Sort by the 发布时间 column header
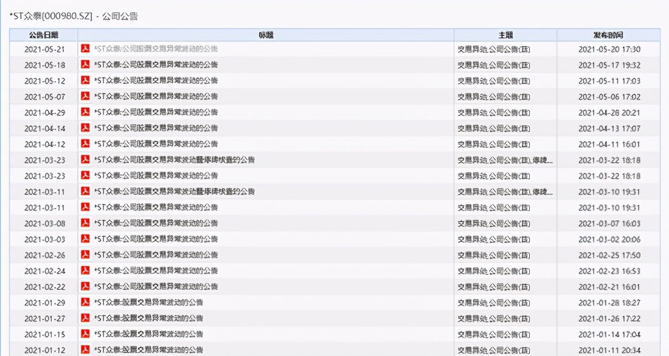The height and width of the screenshot is (356, 669). (608, 35)
